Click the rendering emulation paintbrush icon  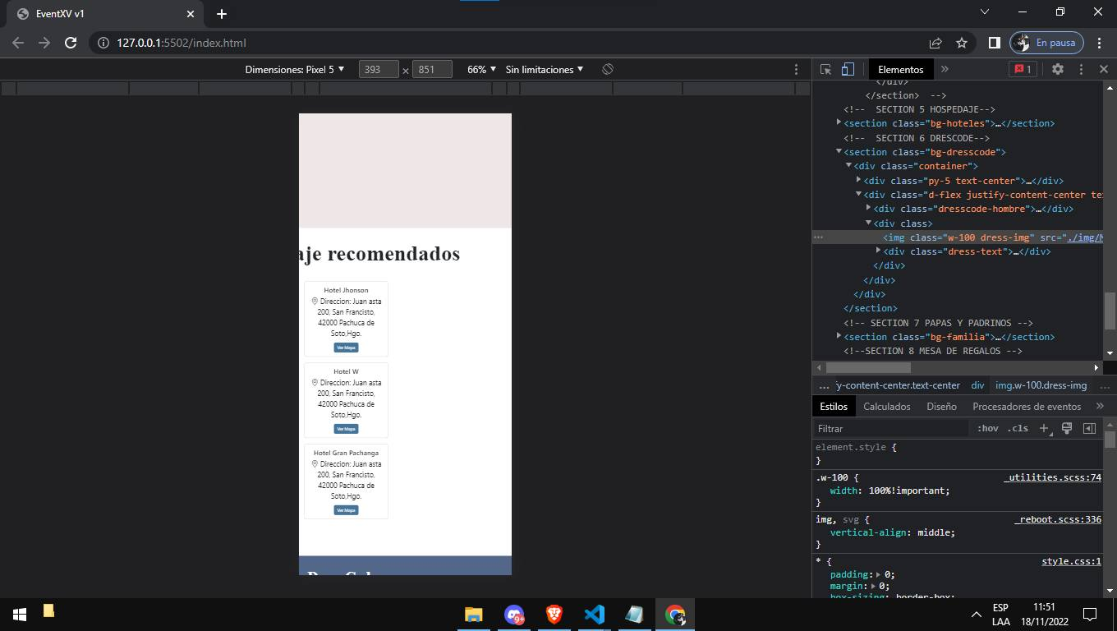click(1067, 428)
